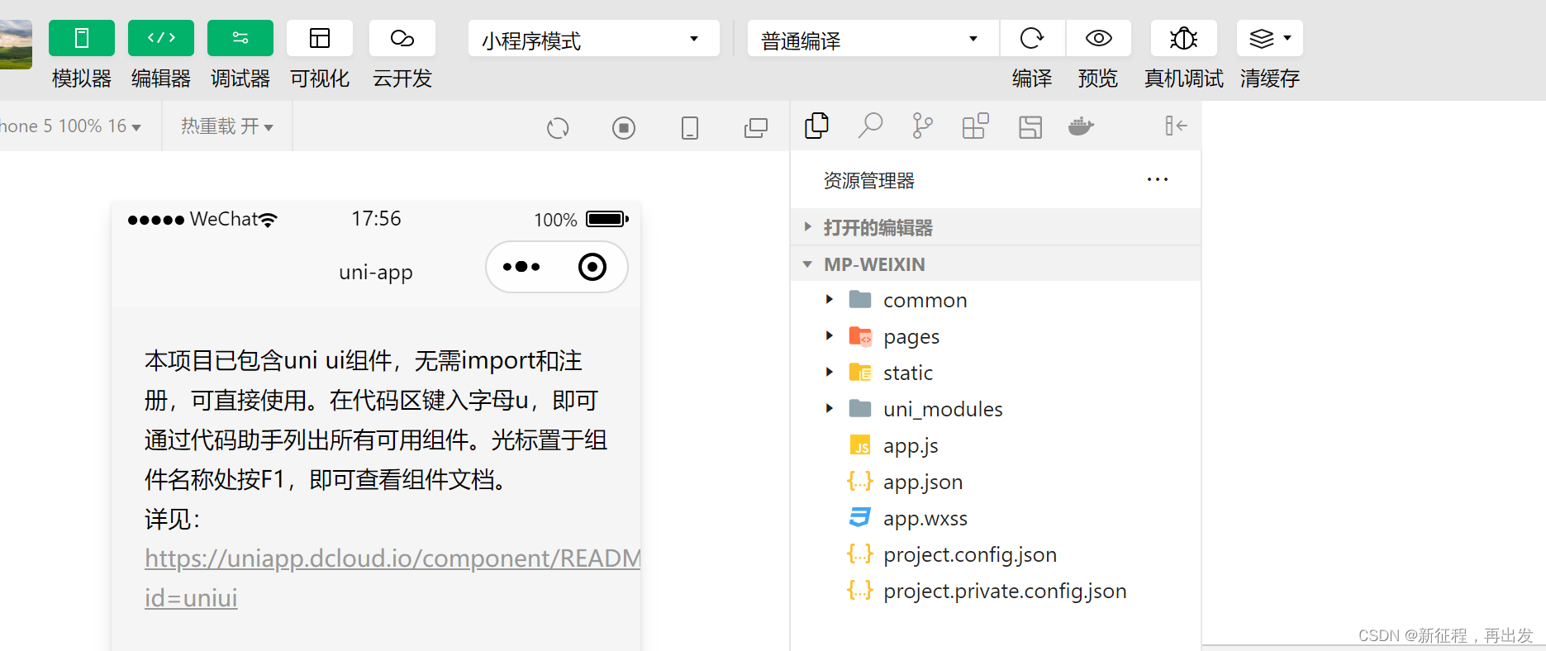Click the pages folder icon
This screenshot has height=651, width=1546.
coord(860,336)
